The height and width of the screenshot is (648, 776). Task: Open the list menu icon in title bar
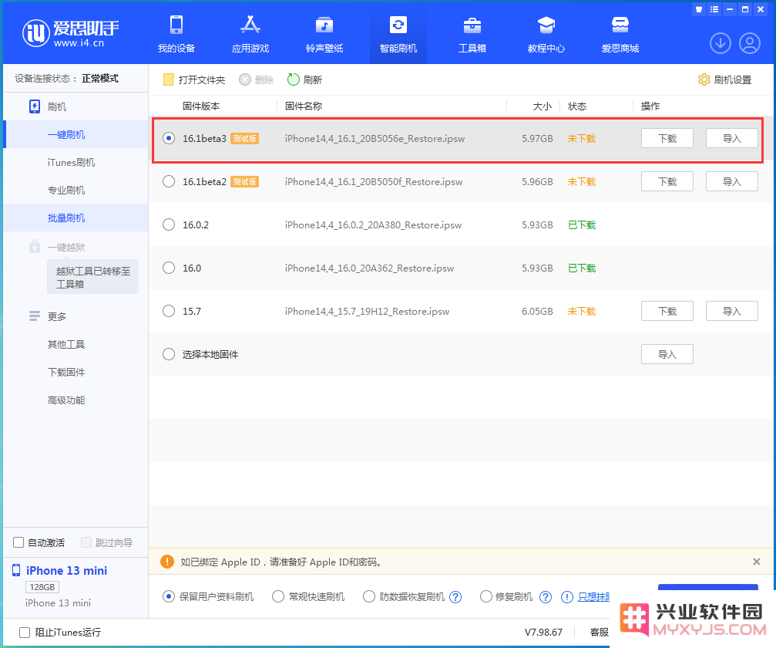click(x=714, y=9)
